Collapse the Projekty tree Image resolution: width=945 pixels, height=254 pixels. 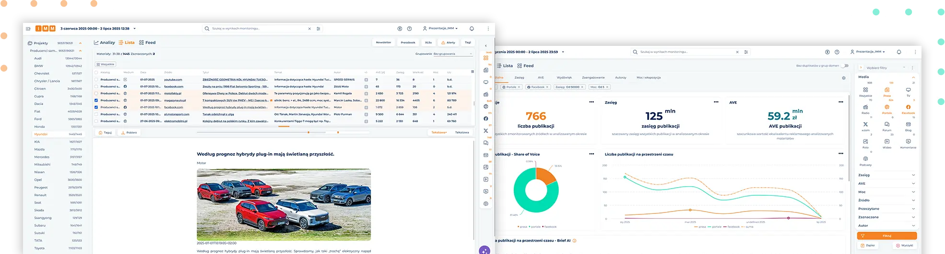tap(81, 43)
